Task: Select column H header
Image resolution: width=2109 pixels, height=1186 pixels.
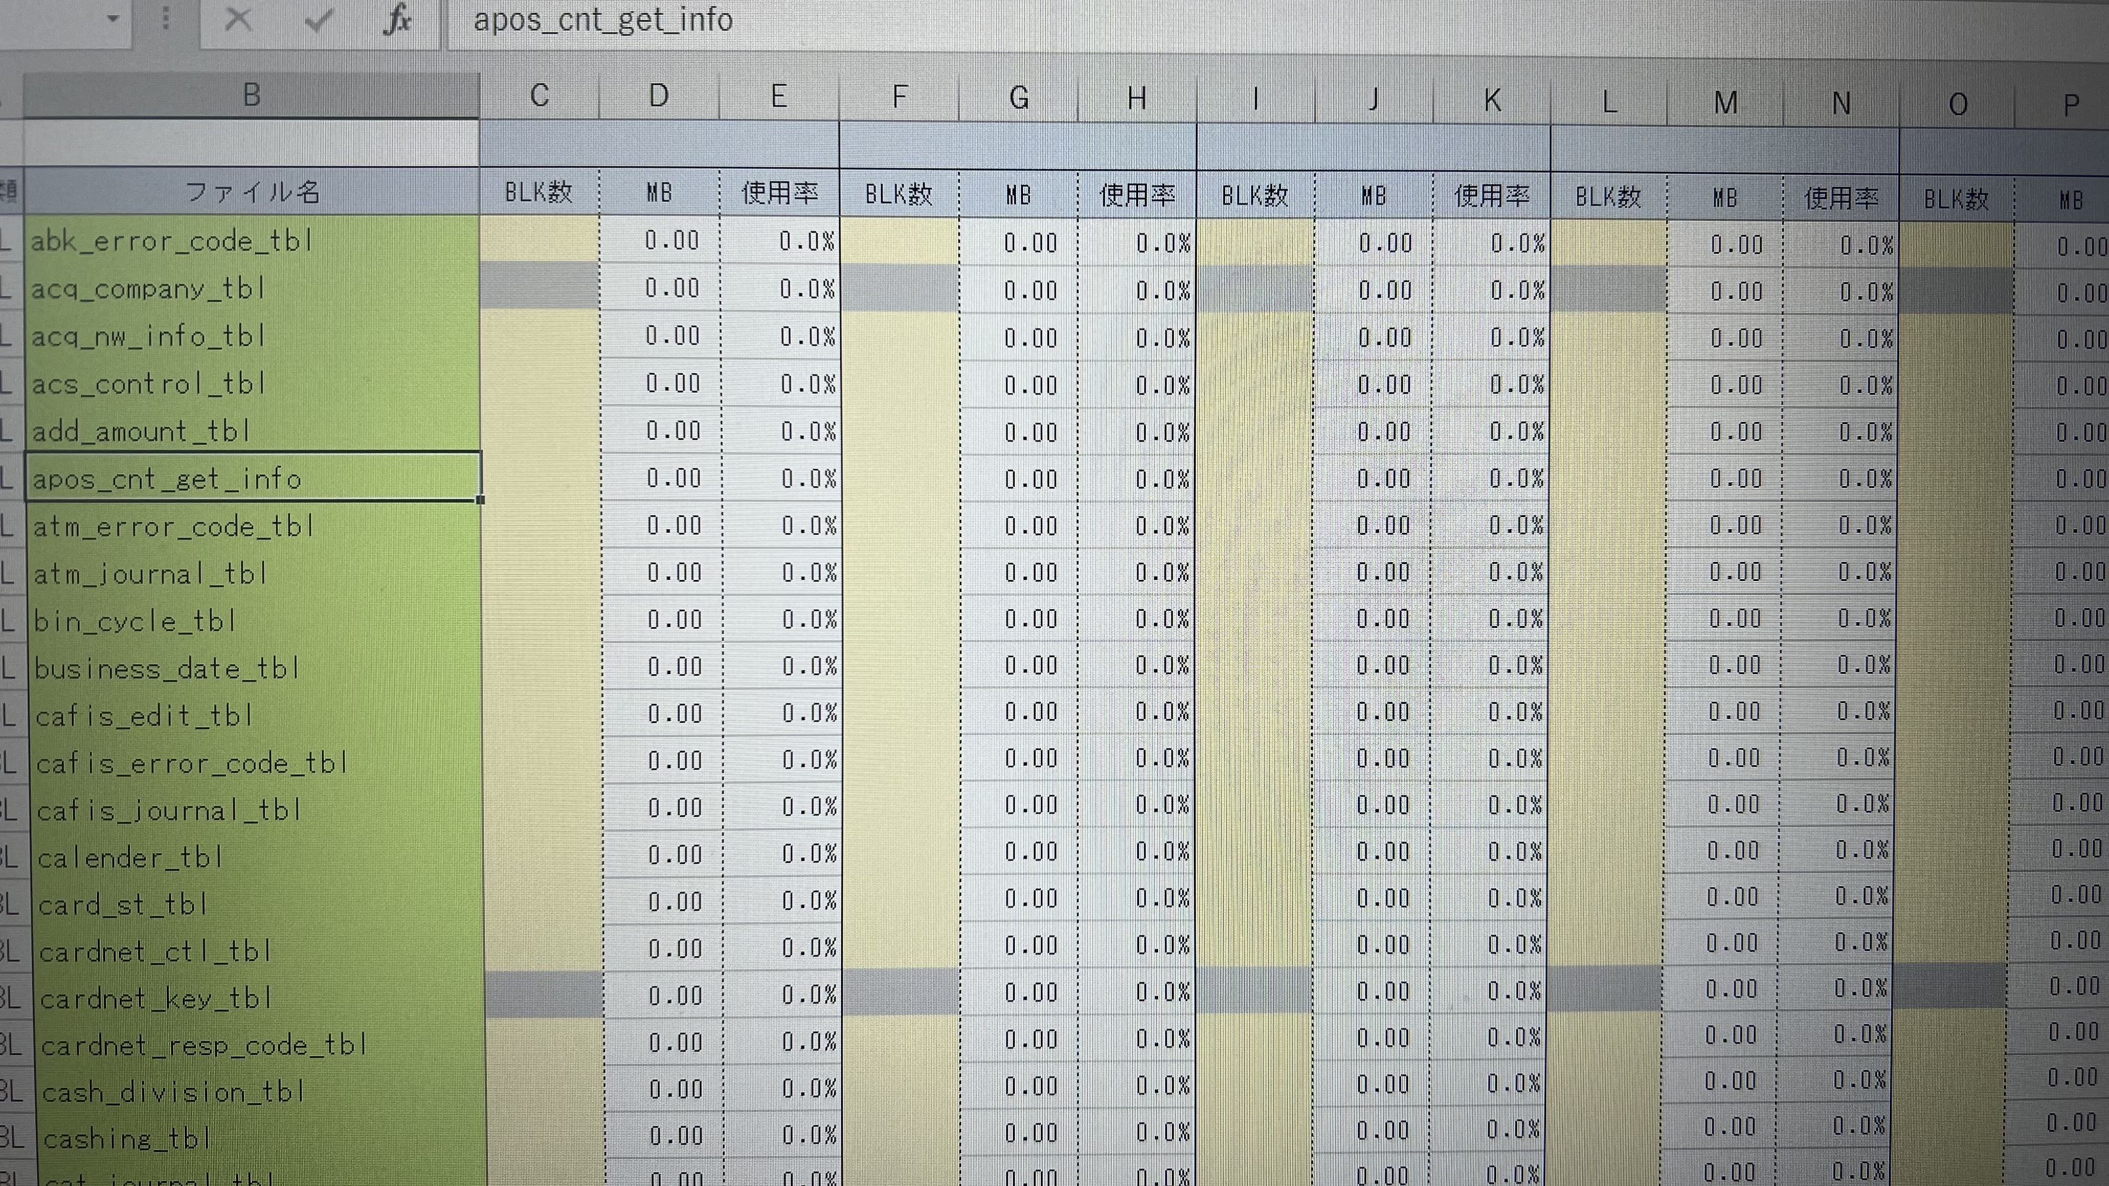Action: pos(1137,99)
